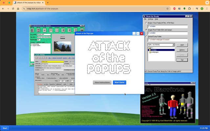The image size is (210, 131).
Task: Open View Instructions
Action: point(102,82)
